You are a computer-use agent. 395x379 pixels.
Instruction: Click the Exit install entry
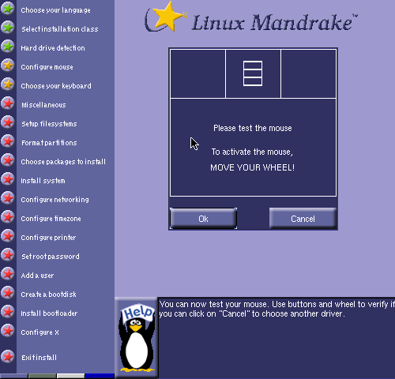pyautogui.click(x=39, y=358)
